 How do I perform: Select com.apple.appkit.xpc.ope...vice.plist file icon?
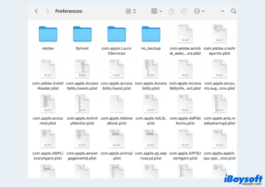tap(220, 139)
